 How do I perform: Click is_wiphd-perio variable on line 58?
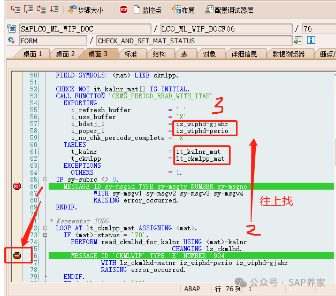[202, 131]
